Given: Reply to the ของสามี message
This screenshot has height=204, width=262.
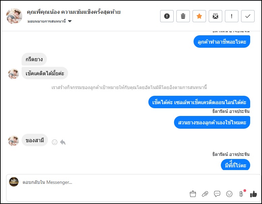Looking at the screenshot, I should click(63, 142).
